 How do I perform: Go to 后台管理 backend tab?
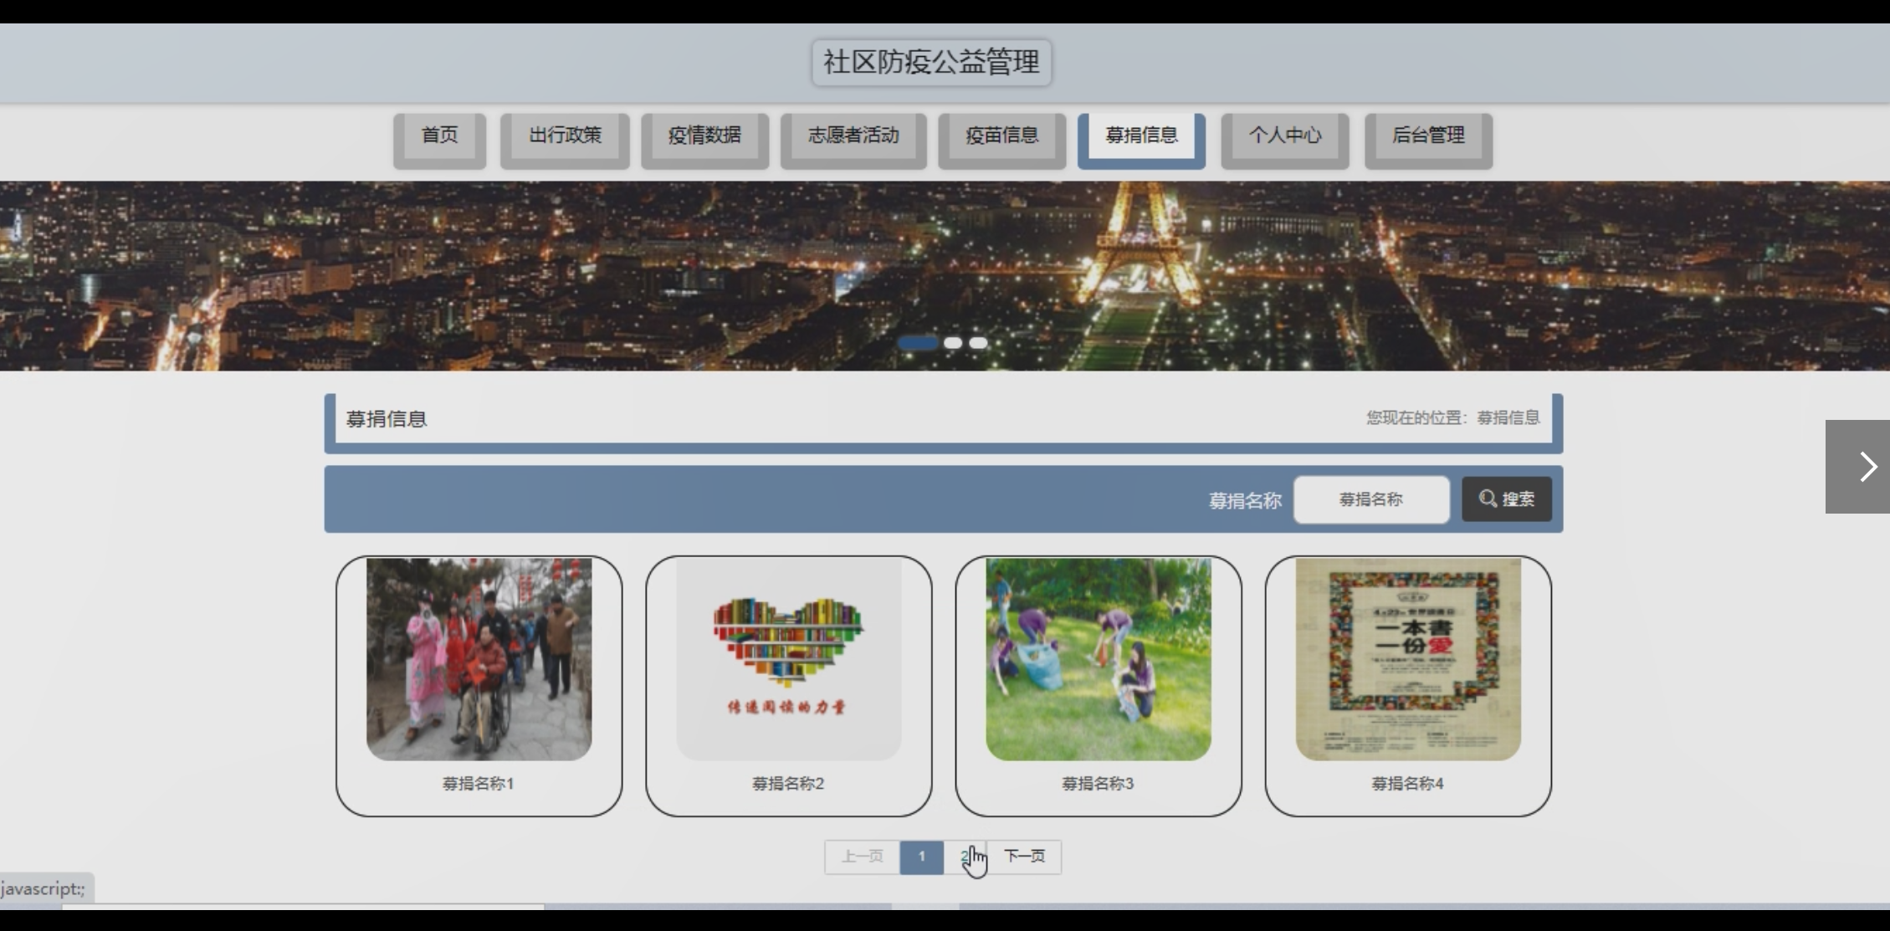[x=1428, y=136]
